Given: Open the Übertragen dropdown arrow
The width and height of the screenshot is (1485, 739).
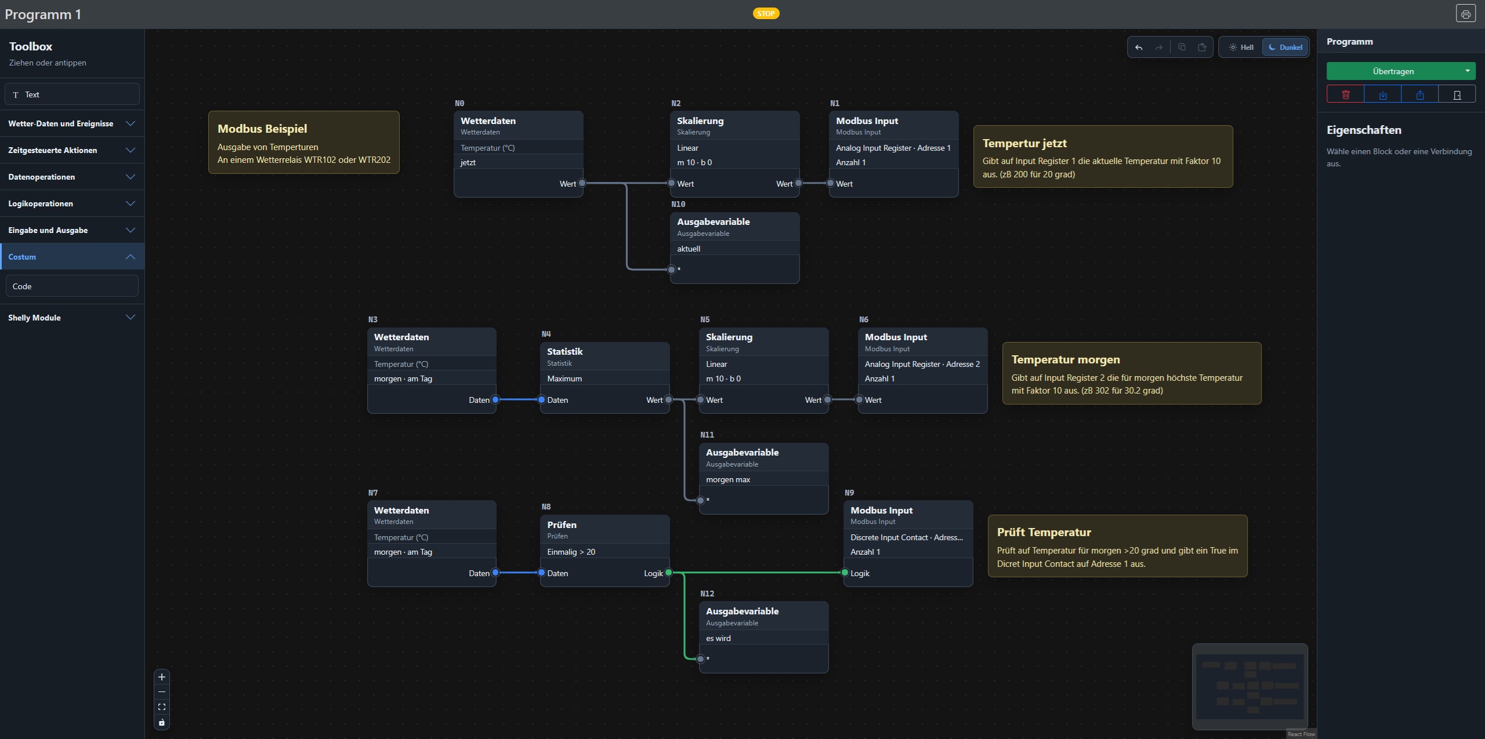Looking at the screenshot, I should point(1467,71).
